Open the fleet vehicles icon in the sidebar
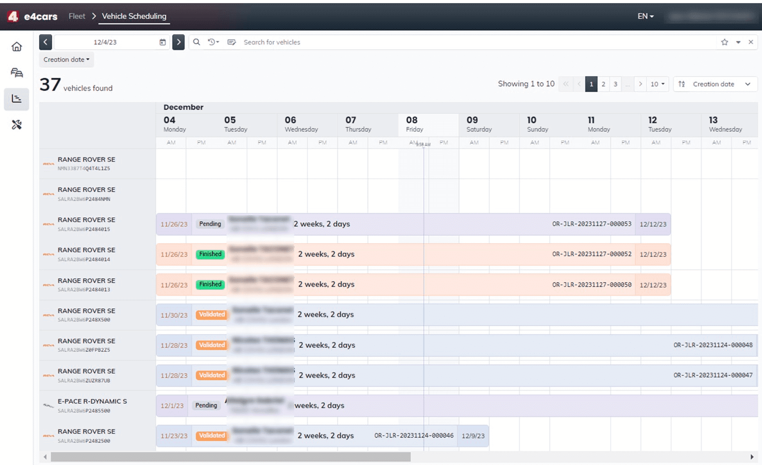The width and height of the screenshot is (762, 465). click(x=17, y=73)
